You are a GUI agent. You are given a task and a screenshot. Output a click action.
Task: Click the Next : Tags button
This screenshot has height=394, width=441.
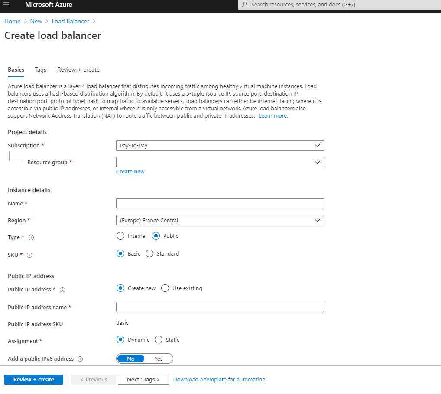[143, 380]
